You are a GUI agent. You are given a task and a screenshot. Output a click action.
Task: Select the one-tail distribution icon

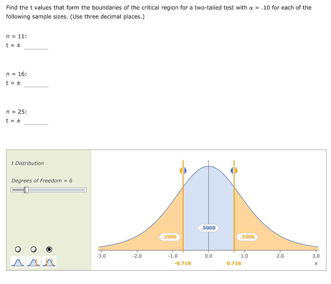(33, 262)
